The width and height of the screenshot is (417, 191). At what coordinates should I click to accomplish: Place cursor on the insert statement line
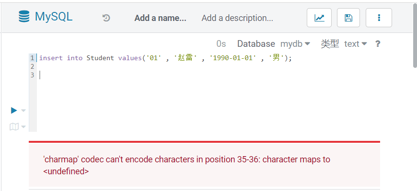pyautogui.click(x=165, y=58)
